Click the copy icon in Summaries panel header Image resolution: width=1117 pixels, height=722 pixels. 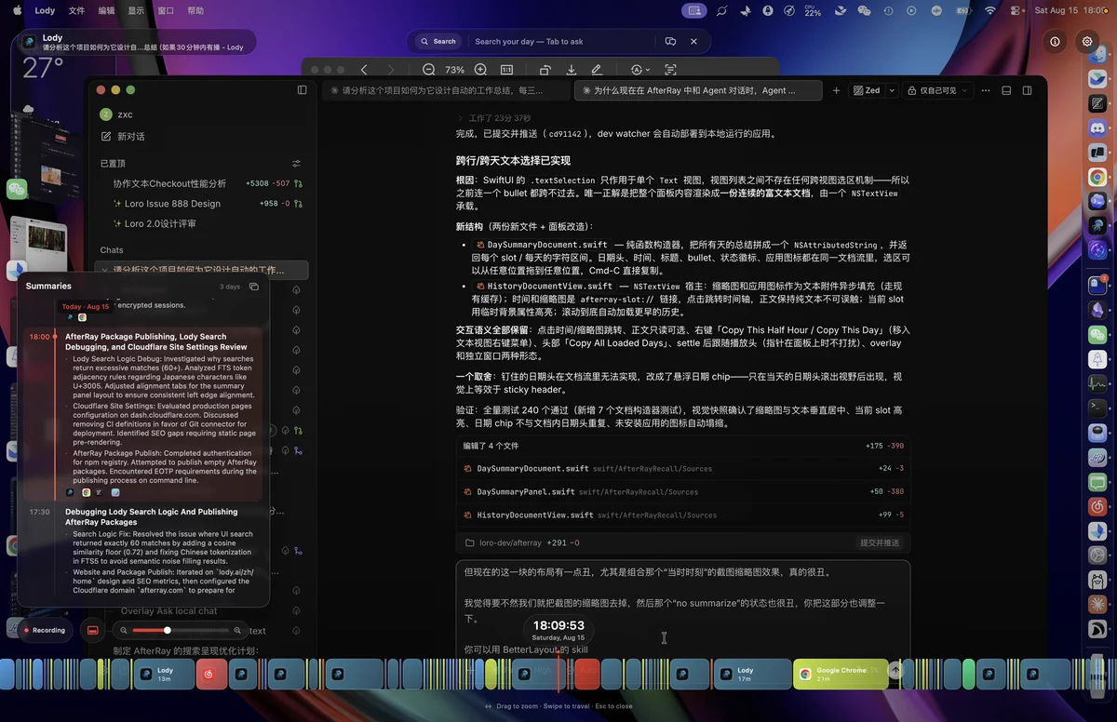click(x=254, y=287)
